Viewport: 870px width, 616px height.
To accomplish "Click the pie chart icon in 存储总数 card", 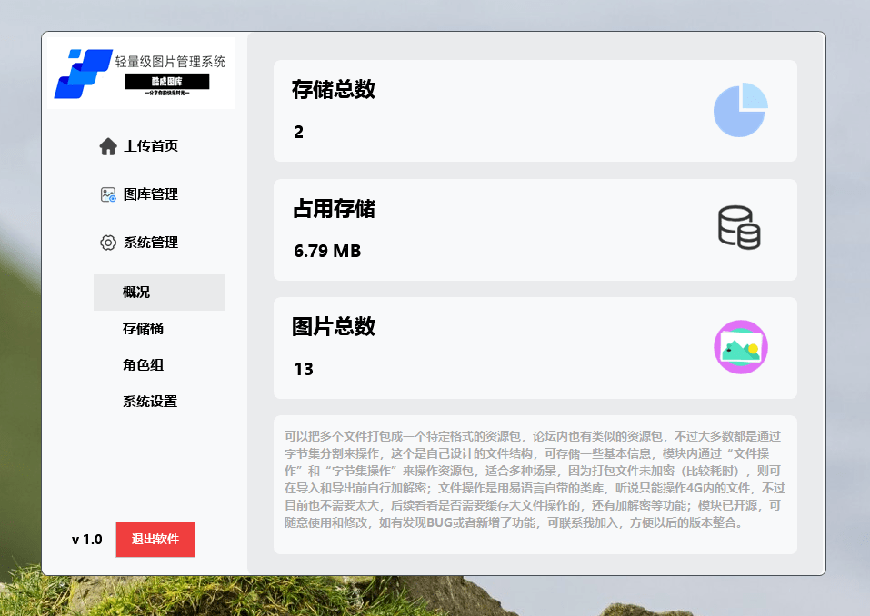I will 741,110.
